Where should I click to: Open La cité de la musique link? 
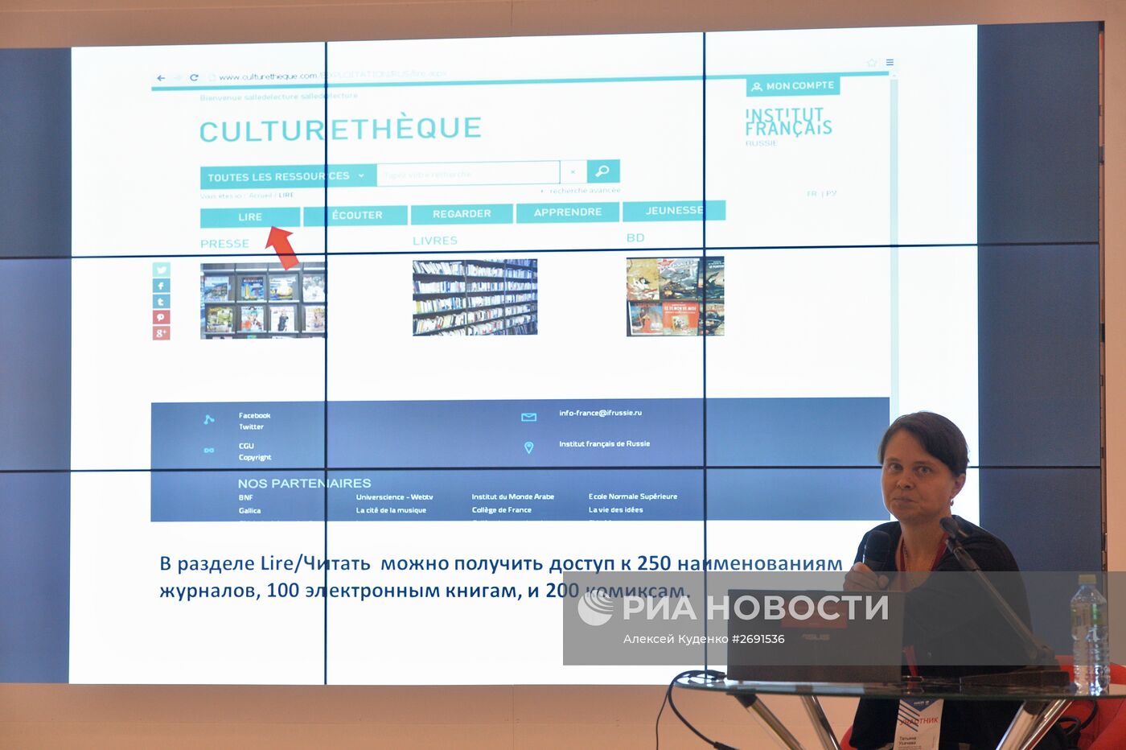tap(391, 510)
